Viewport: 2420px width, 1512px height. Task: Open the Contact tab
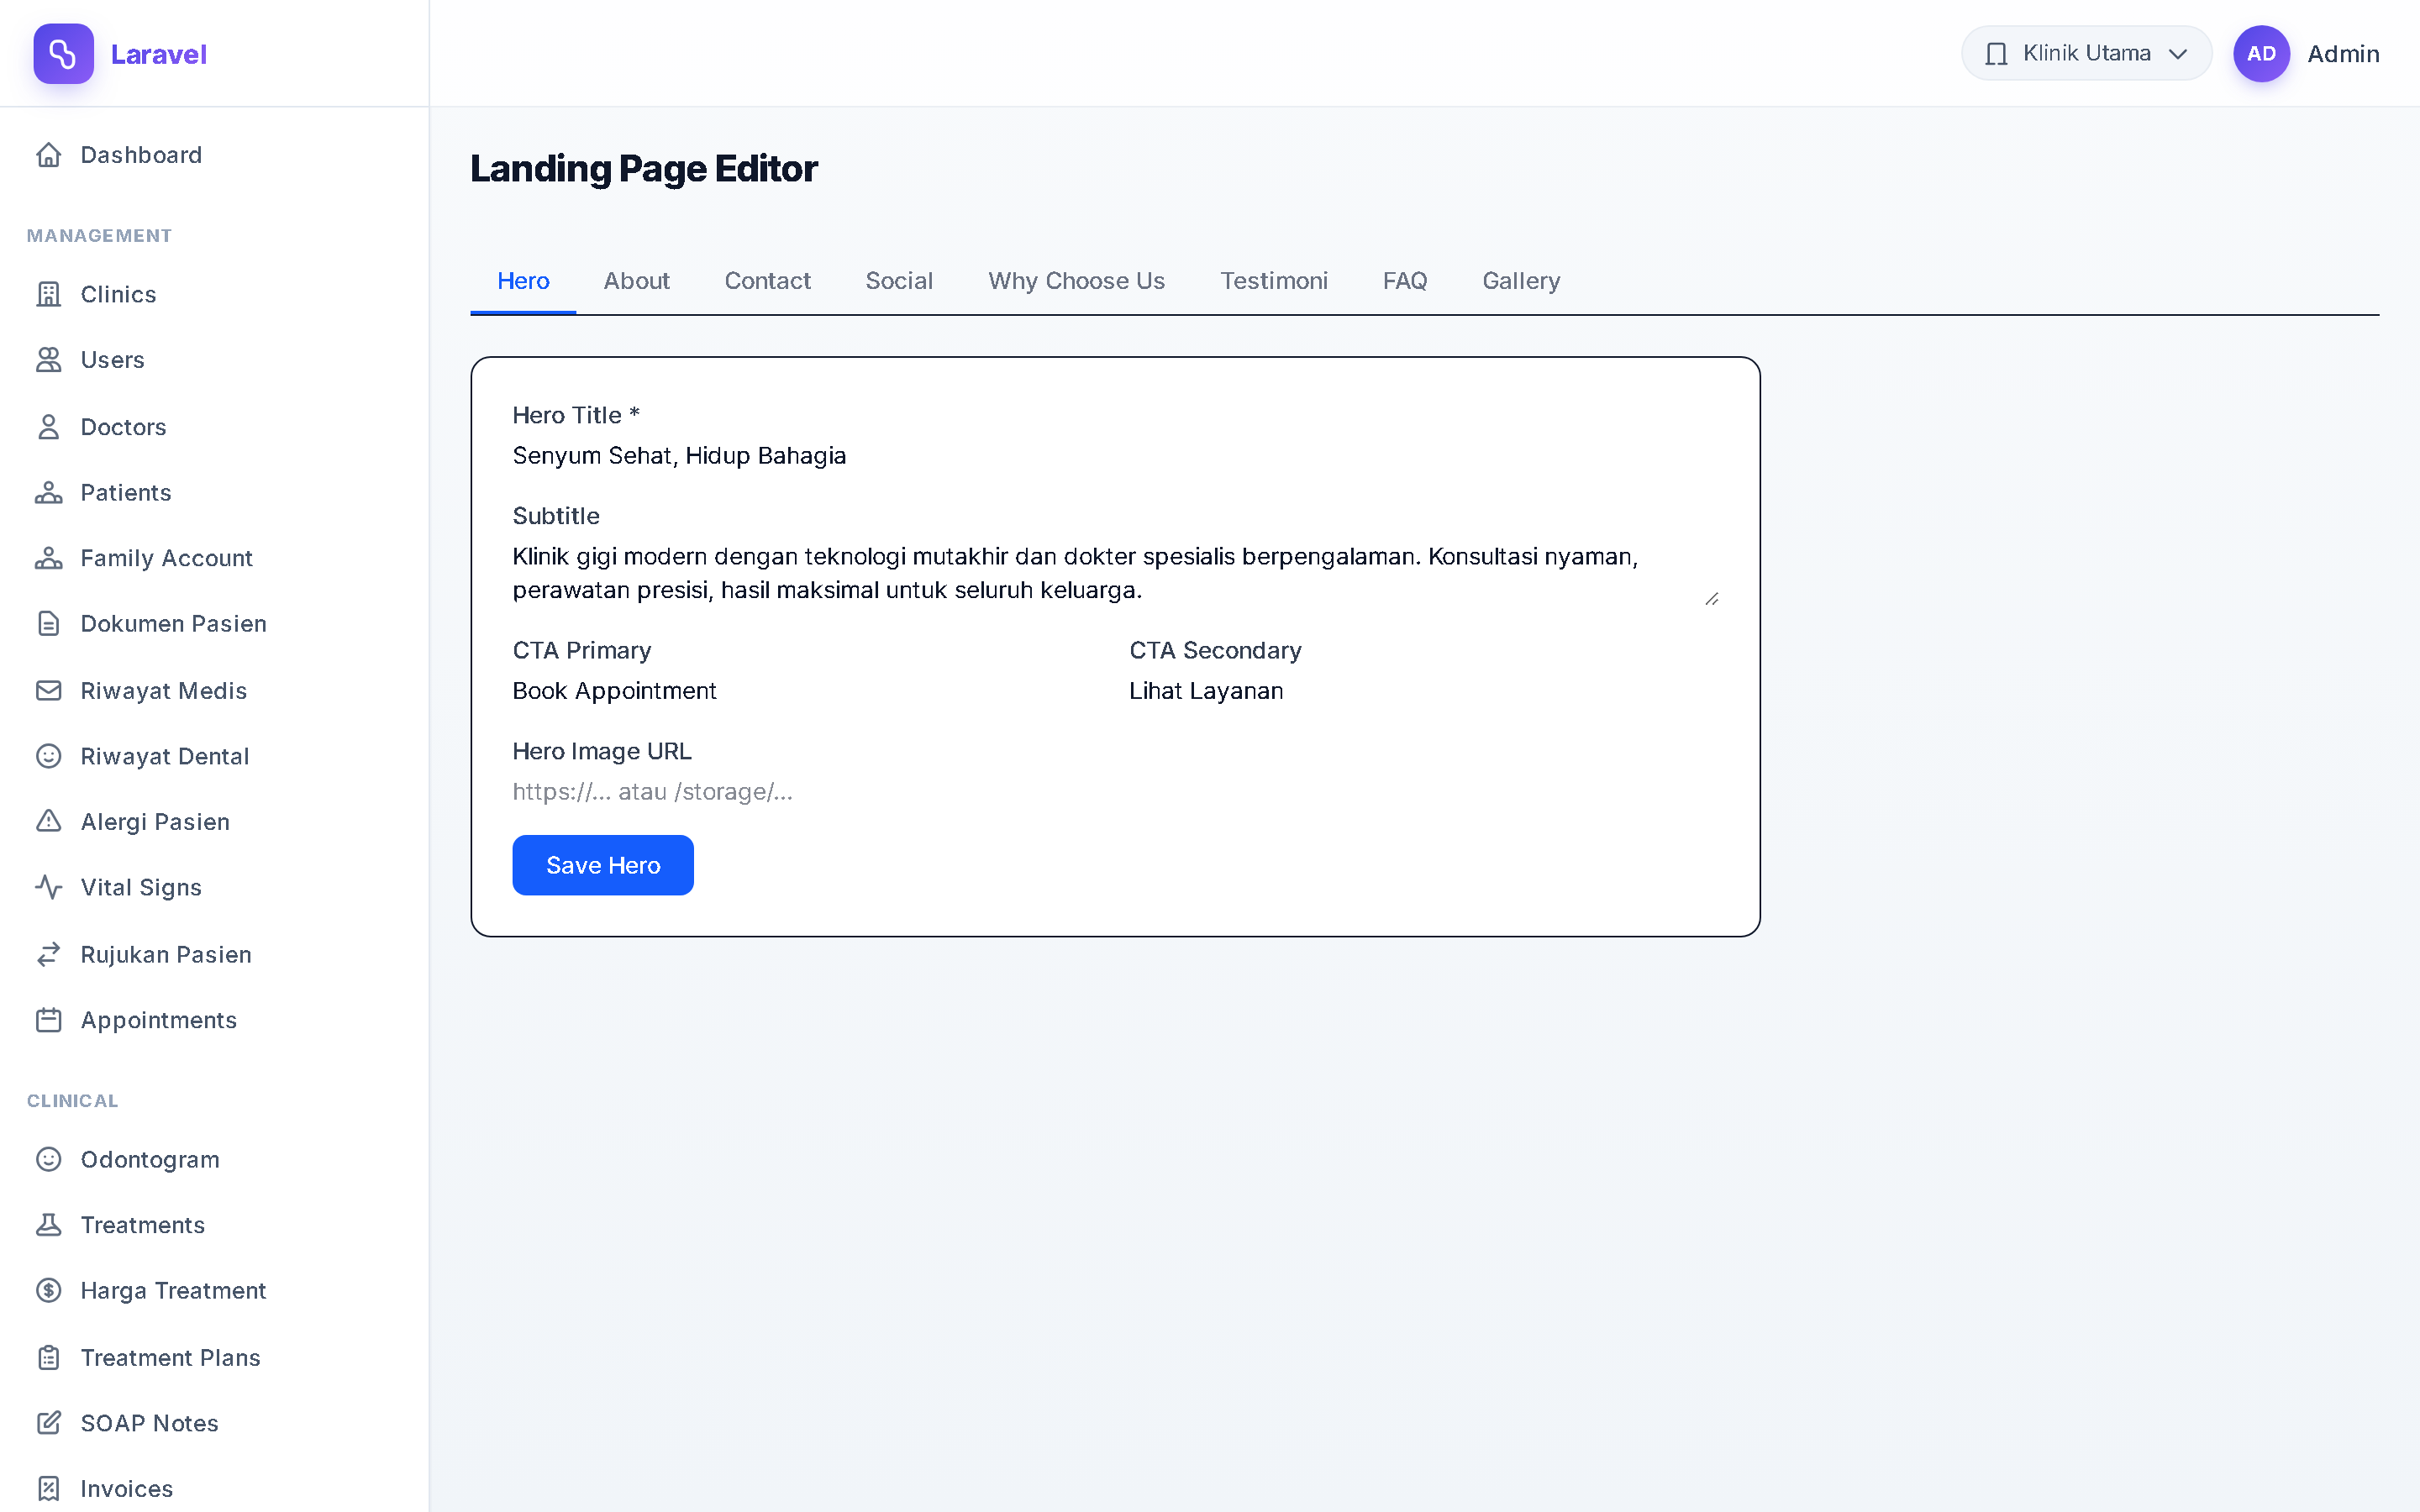click(x=768, y=281)
